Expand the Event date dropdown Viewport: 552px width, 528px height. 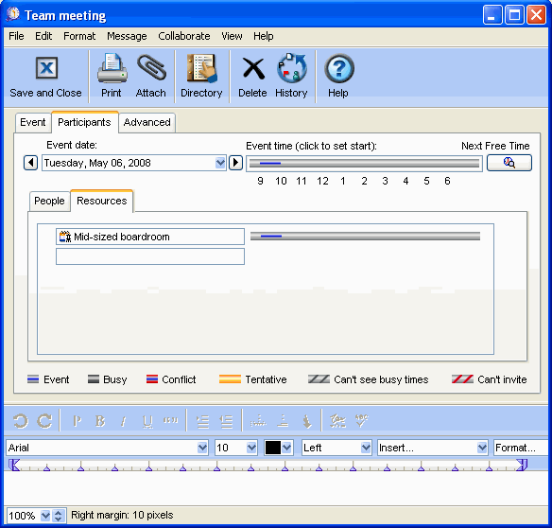(x=220, y=163)
